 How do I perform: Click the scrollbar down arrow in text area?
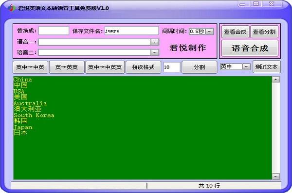coord(276,176)
